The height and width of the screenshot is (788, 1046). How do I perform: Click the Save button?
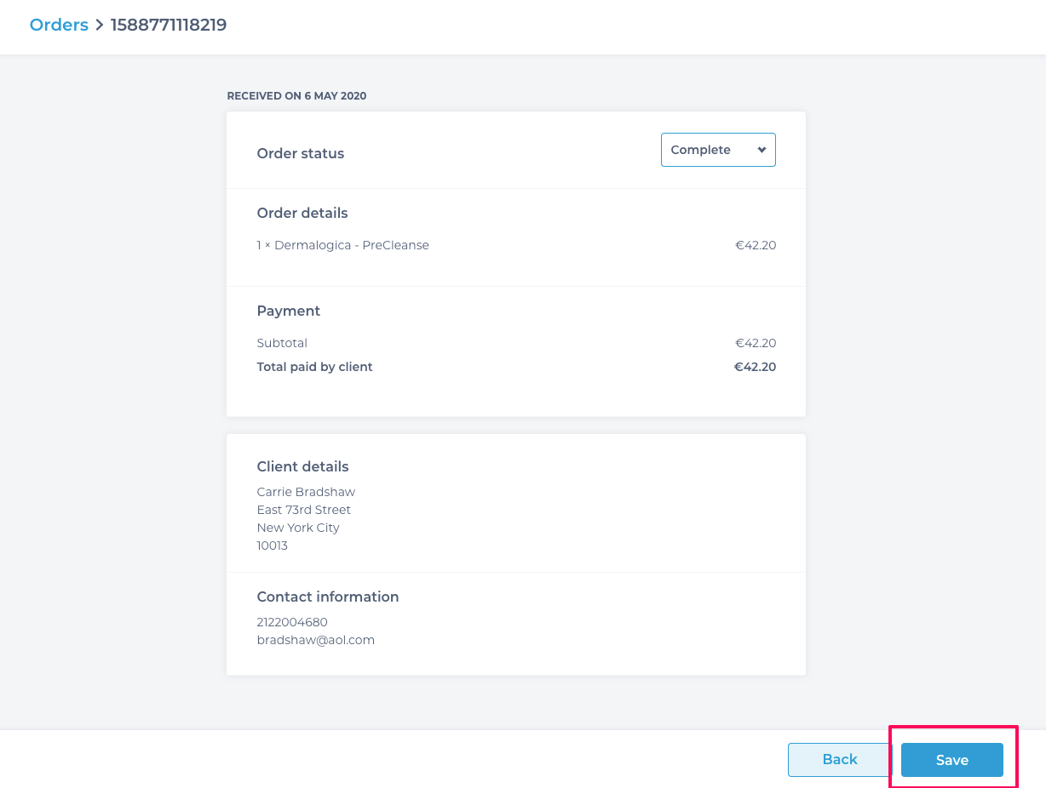click(x=951, y=760)
